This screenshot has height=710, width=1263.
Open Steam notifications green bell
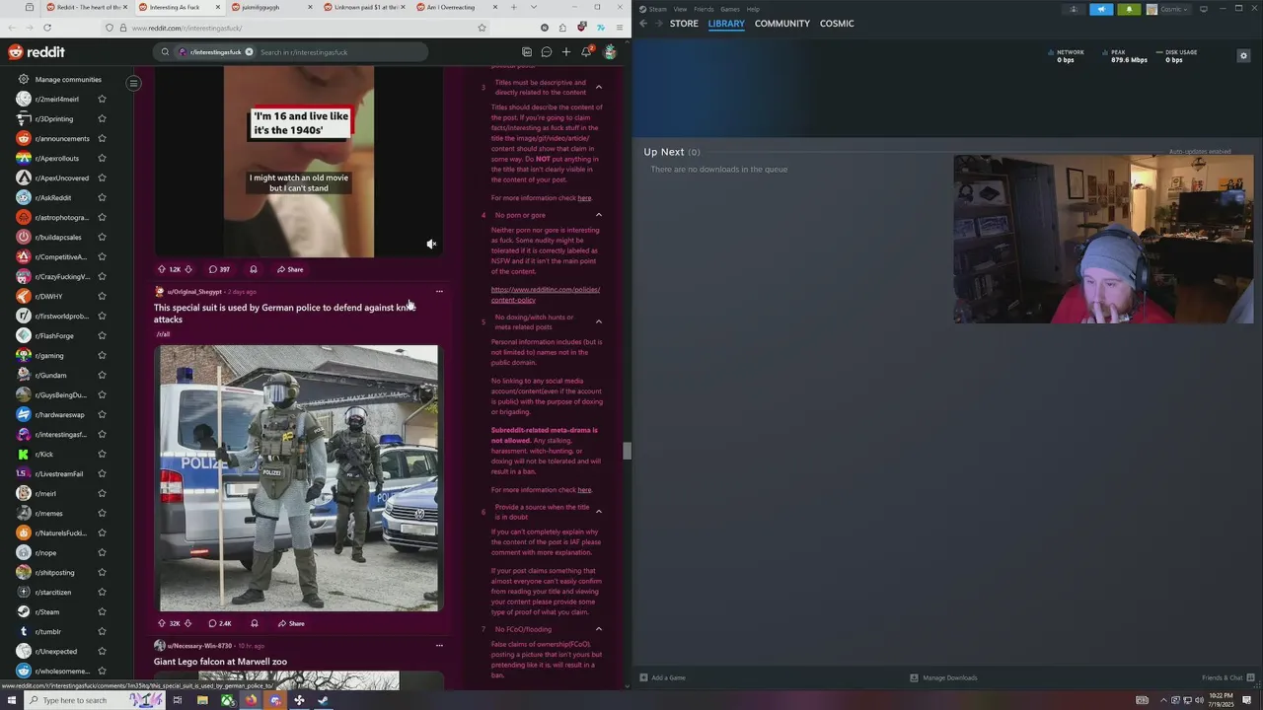point(1130,9)
